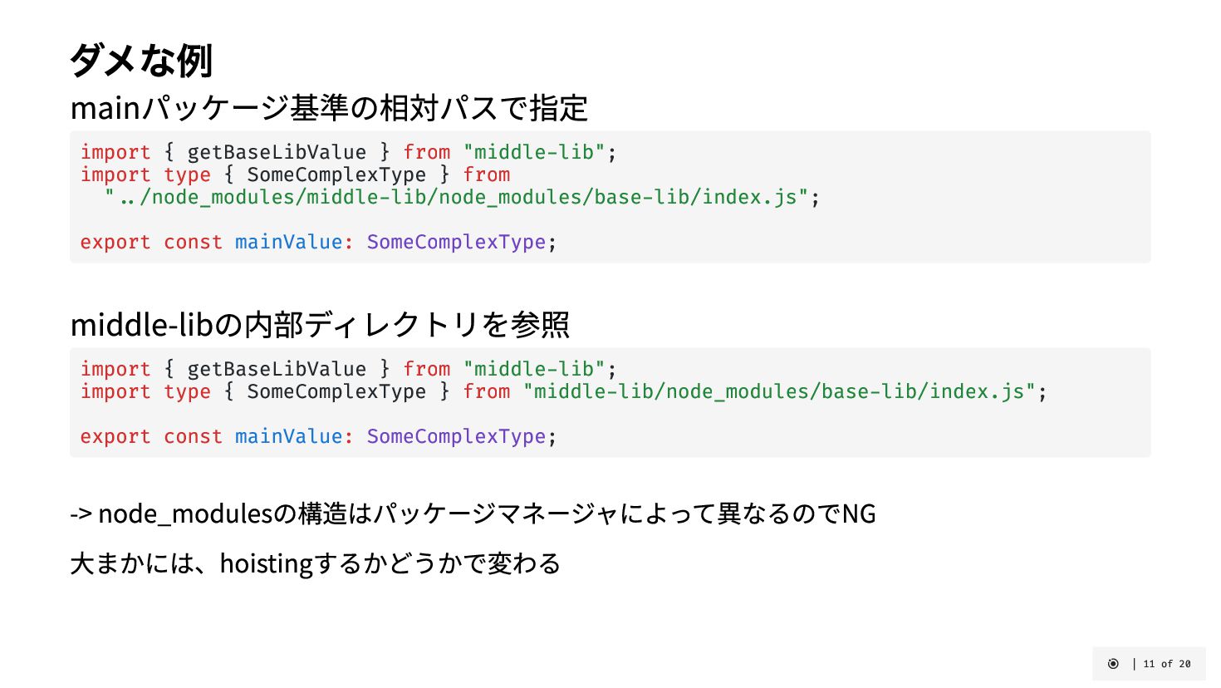This screenshot has width=1221, height=688.
Task: Click the "export" keyword in second code block
Action: coord(115,437)
